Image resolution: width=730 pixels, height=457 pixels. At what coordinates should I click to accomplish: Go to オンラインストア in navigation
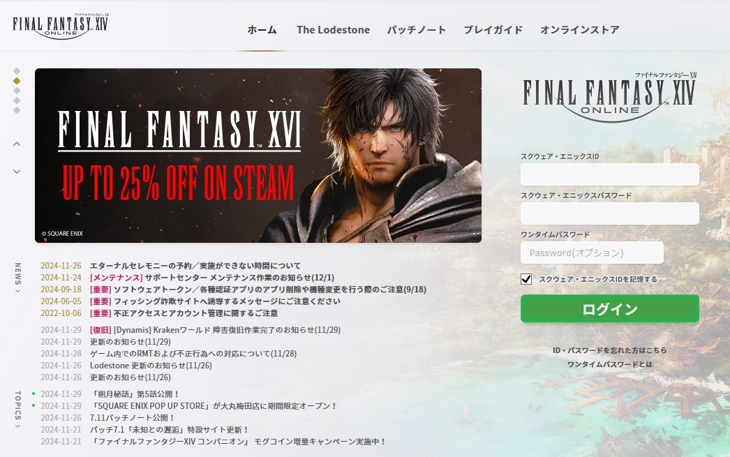[x=580, y=30]
